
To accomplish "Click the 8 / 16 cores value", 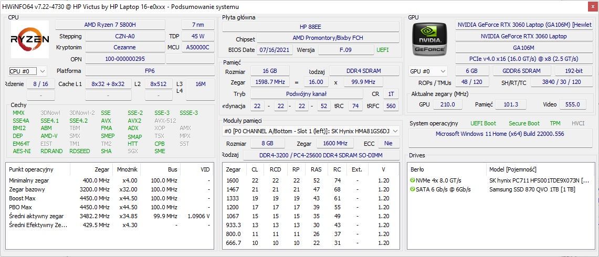I will 40,84.
